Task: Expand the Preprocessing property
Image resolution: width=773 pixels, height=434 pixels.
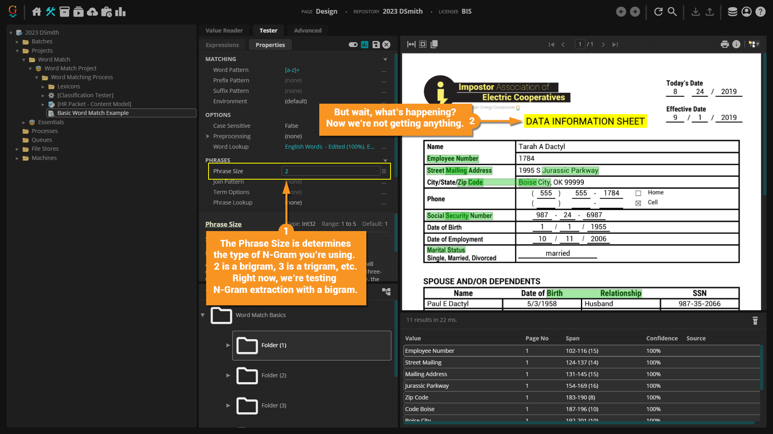Action: click(x=207, y=136)
